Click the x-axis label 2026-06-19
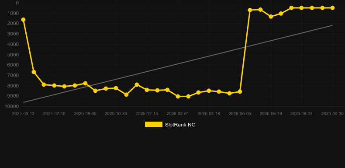 [271, 114]
